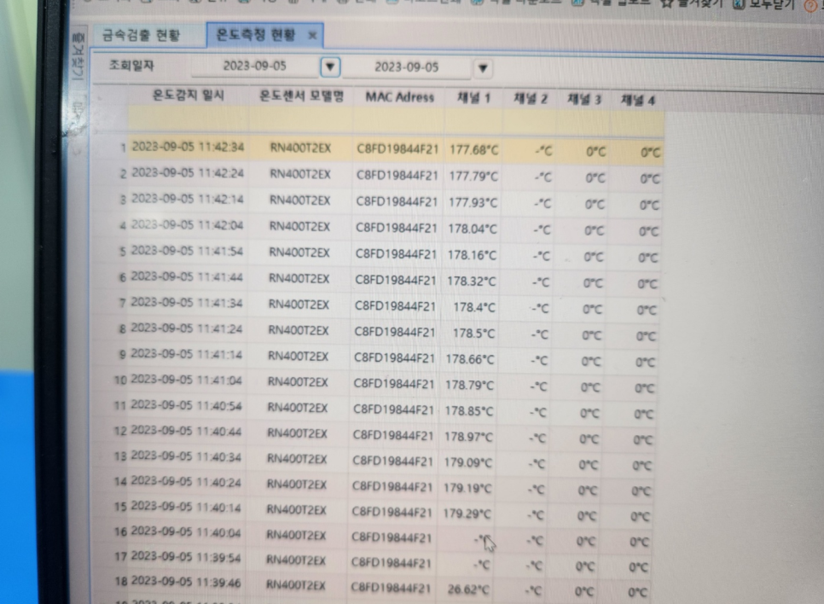Click the filter cell under 온도센서 모델명
Image resolution: width=824 pixels, height=604 pixels.
tap(301, 119)
